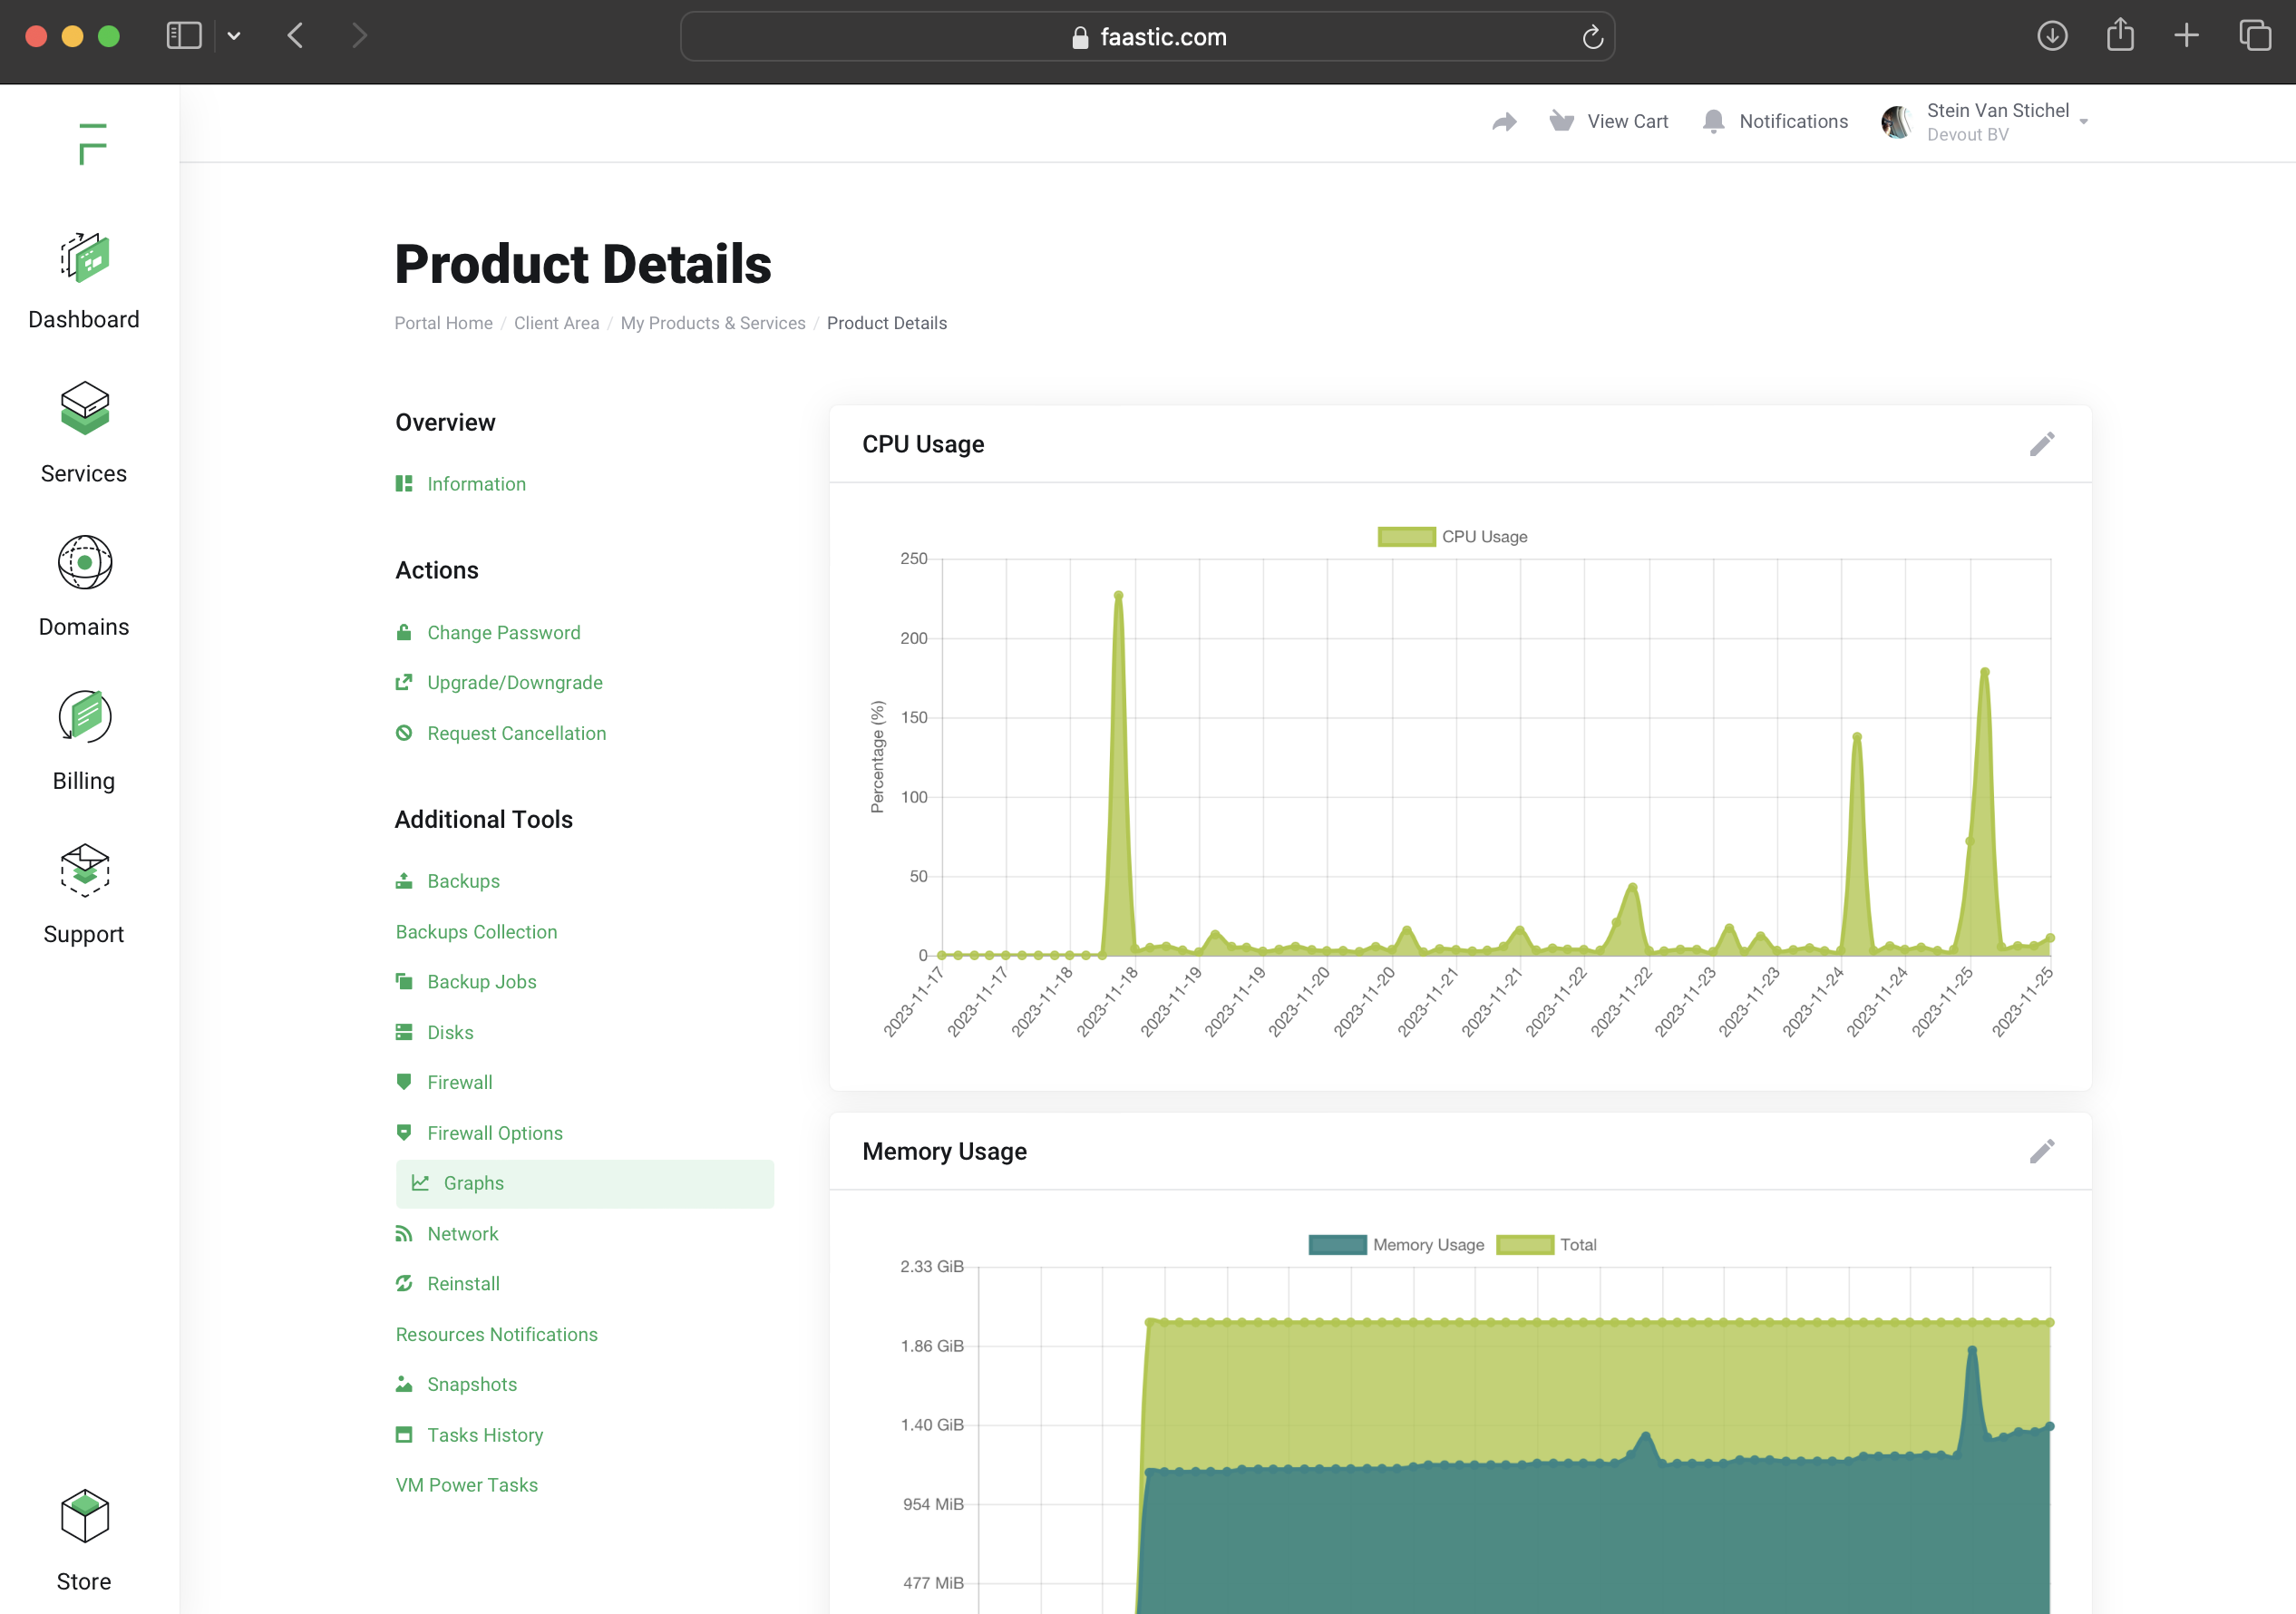Click the My Products & Services breadcrumb
Viewport: 2296px width, 1614px height.
tap(712, 323)
